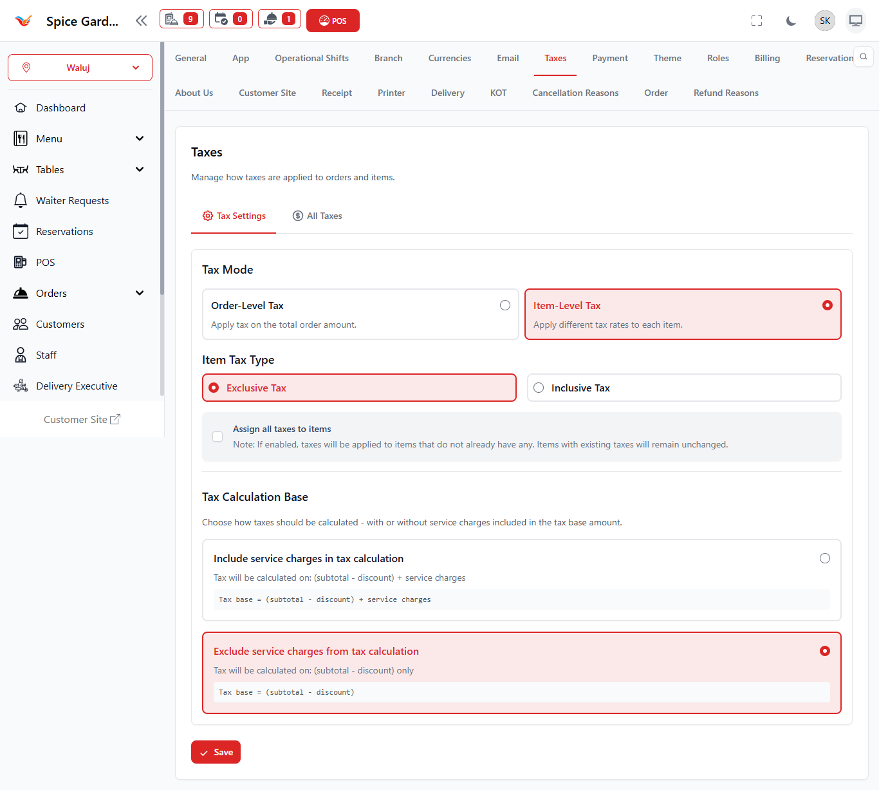This screenshot has width=879, height=790.
Task: Choose Inclusive Tax radio option
Action: click(x=539, y=388)
